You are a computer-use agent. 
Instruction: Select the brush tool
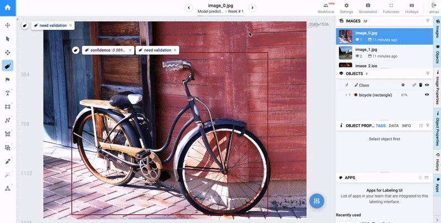click(8, 161)
